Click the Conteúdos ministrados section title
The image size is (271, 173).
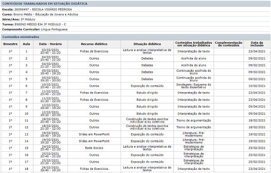click(x=21, y=37)
